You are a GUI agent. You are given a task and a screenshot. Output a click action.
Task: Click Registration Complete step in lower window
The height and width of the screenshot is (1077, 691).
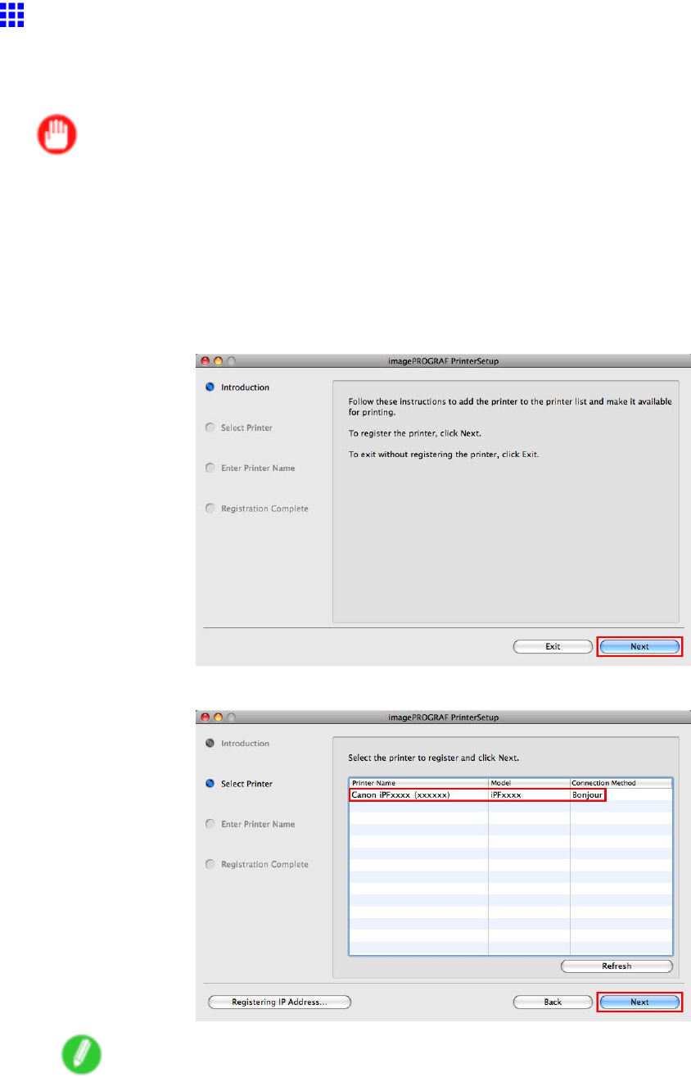[257, 864]
